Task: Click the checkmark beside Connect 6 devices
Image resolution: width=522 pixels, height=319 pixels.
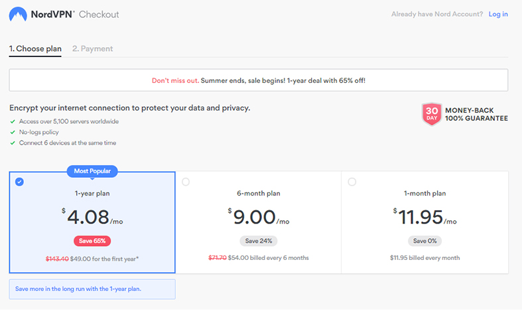Action: click(13, 143)
